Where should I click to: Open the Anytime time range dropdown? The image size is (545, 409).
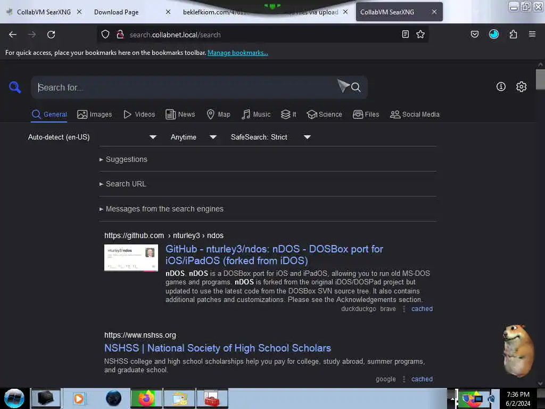194,137
